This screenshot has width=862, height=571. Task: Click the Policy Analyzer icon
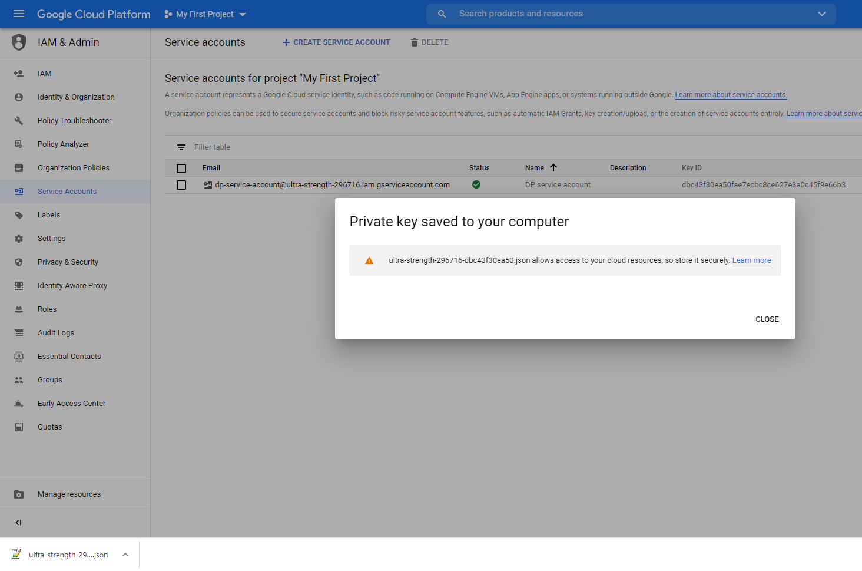(19, 144)
